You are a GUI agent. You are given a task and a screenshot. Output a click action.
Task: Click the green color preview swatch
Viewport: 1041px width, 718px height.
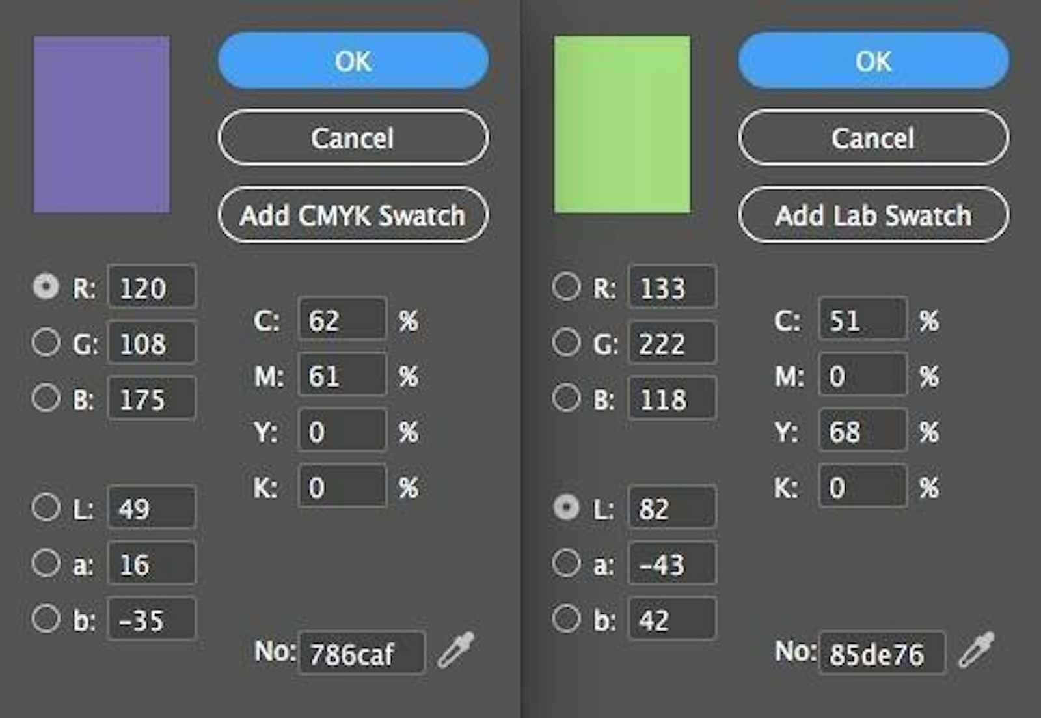(622, 124)
